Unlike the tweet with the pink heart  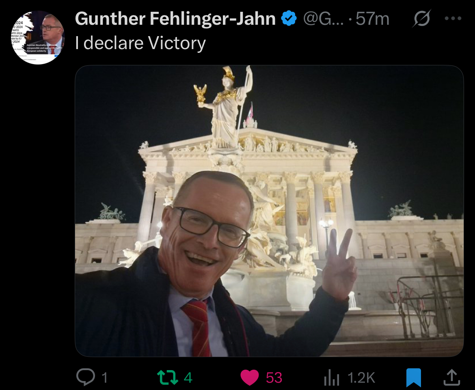pyautogui.click(x=249, y=377)
